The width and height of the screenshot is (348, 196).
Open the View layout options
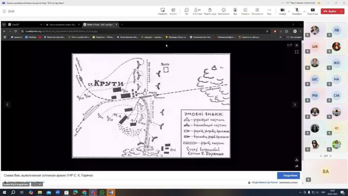click(234, 11)
